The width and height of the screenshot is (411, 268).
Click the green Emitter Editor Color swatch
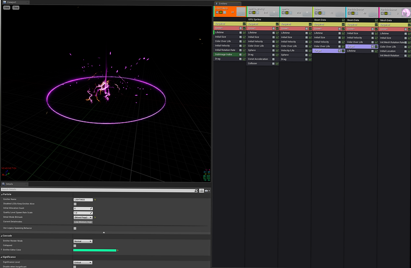[95, 250]
